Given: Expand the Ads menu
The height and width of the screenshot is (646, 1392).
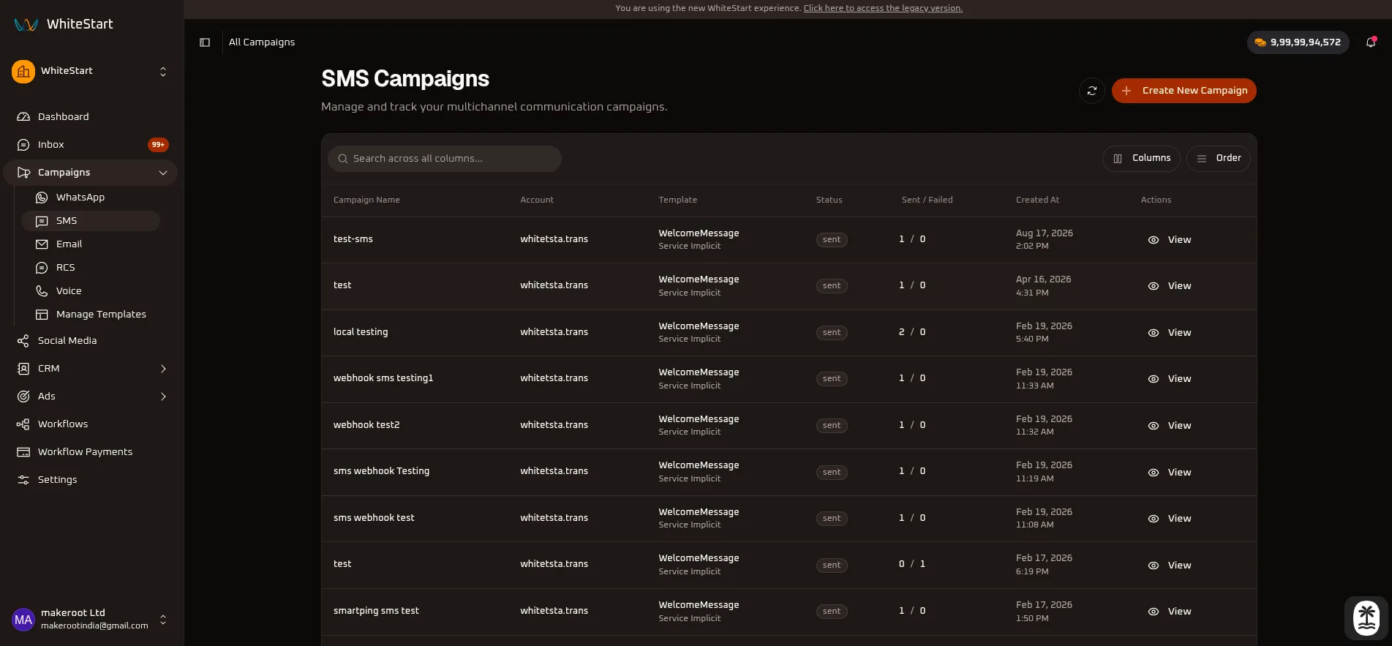Looking at the screenshot, I should (91, 397).
